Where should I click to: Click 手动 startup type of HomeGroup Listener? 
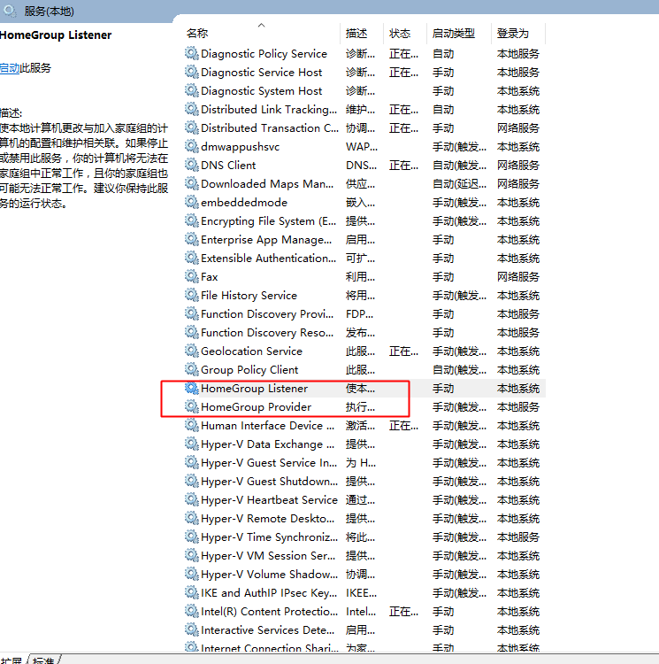[x=443, y=389]
